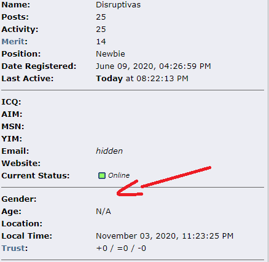
Task: Open the Trust link
Action: [x=13, y=248]
